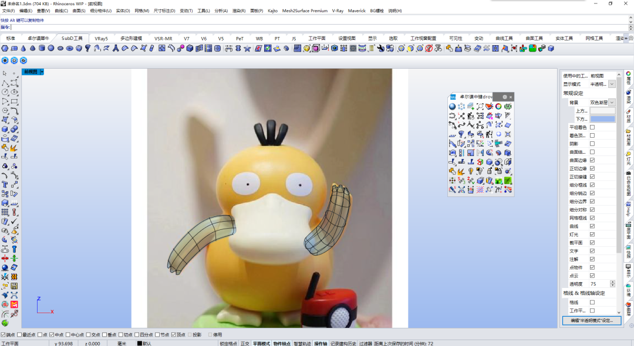Click the first round icon below SubD toolbar
The width and height of the screenshot is (634, 346).
click(5, 60)
